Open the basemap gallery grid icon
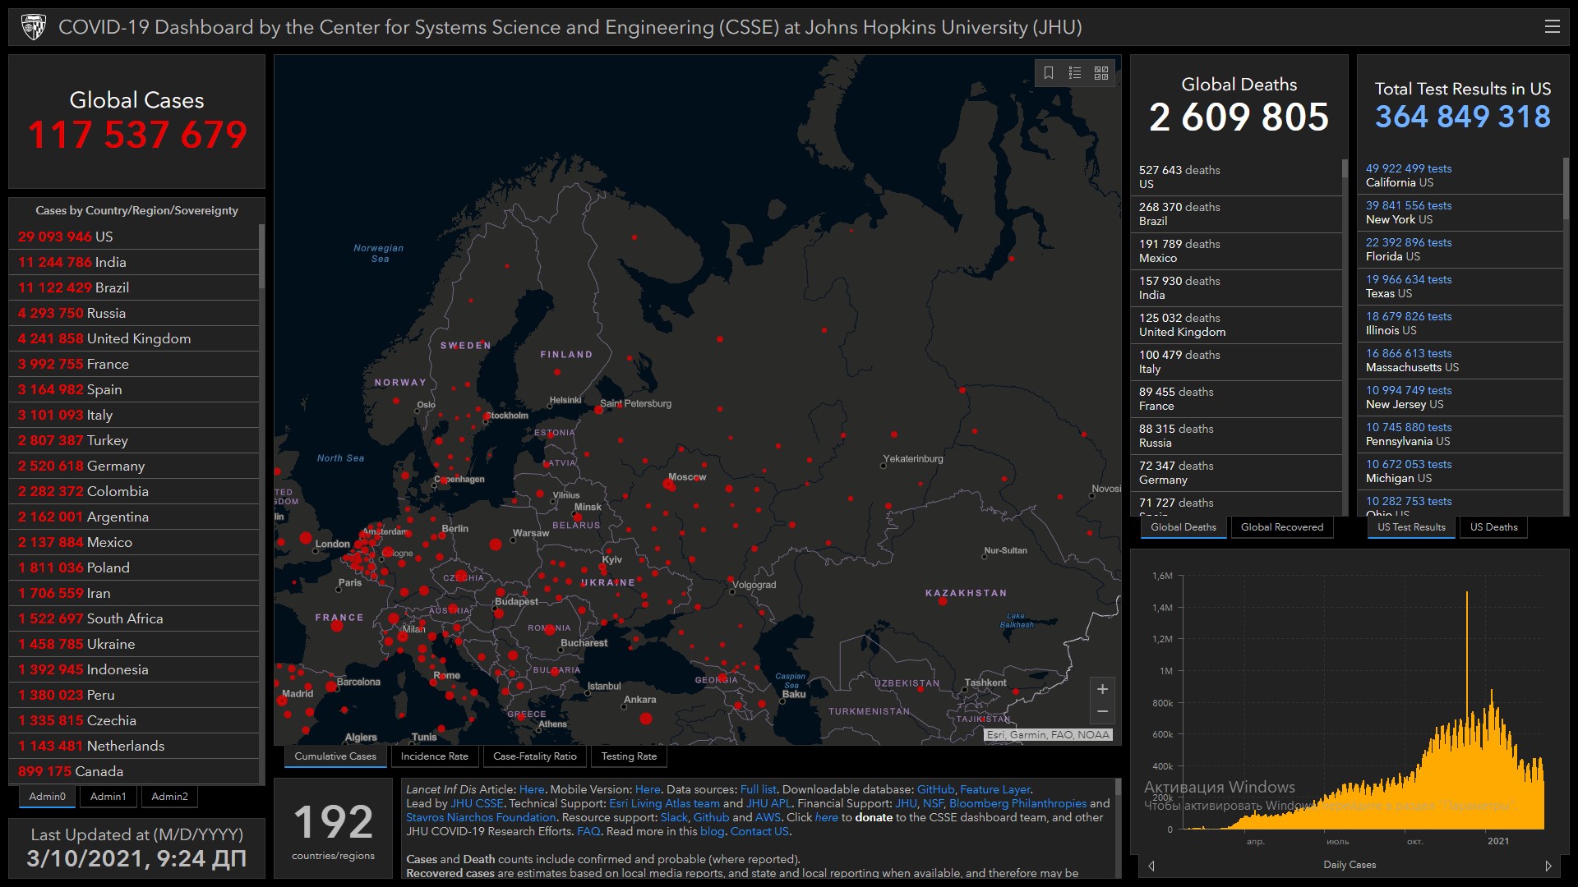 pyautogui.click(x=1101, y=73)
